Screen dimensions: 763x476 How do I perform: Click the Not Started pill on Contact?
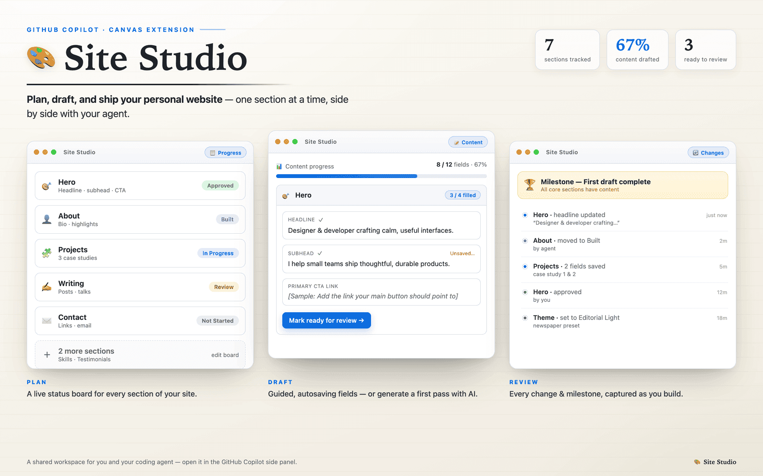(217, 321)
